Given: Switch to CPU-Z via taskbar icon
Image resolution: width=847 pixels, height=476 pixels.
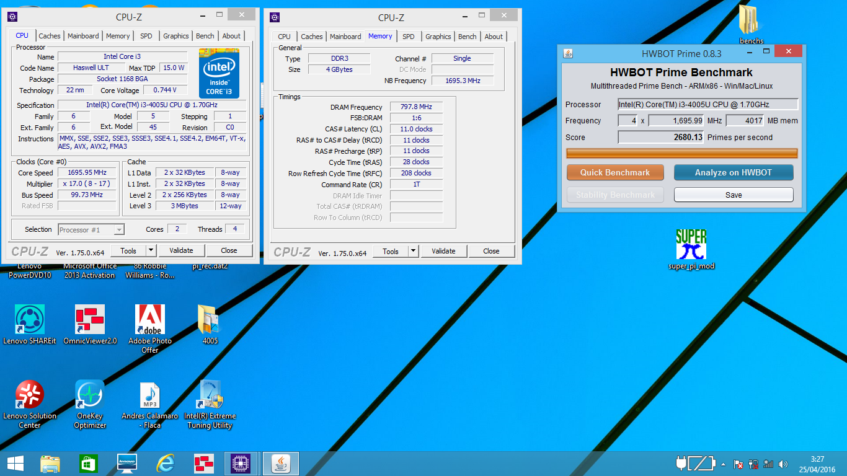Looking at the screenshot, I should 242,463.
